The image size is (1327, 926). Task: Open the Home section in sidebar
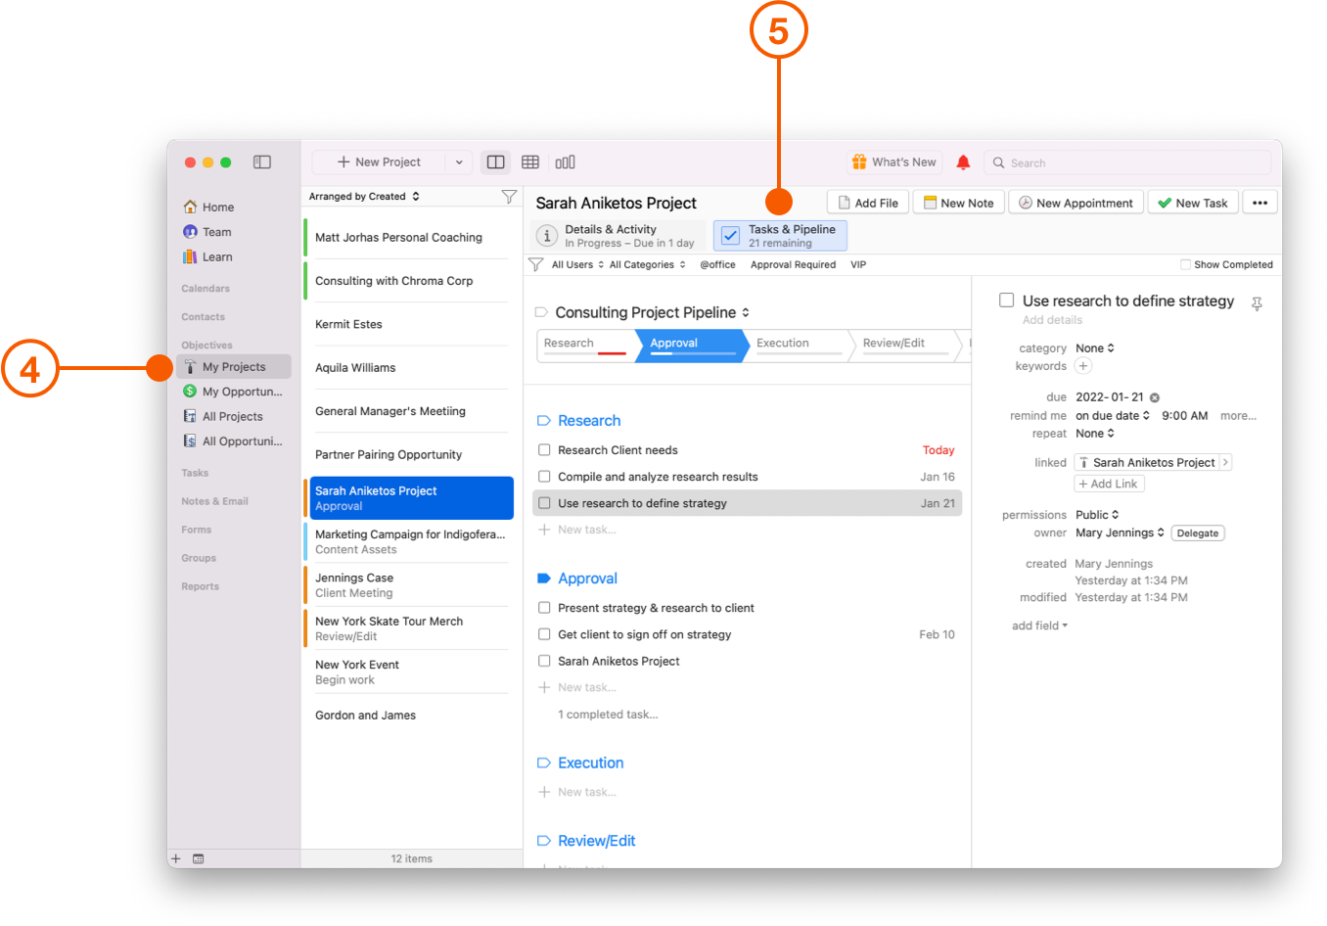point(215,207)
